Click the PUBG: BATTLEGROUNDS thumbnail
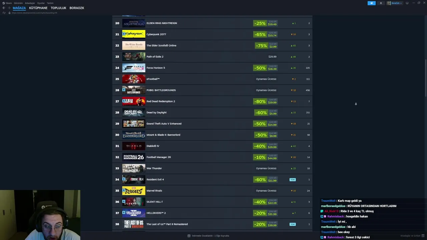The image size is (427, 240). click(x=134, y=90)
